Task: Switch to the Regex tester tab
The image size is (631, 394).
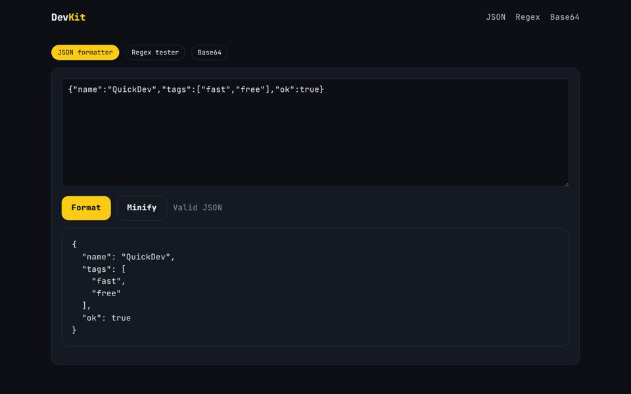Action: tap(155, 53)
